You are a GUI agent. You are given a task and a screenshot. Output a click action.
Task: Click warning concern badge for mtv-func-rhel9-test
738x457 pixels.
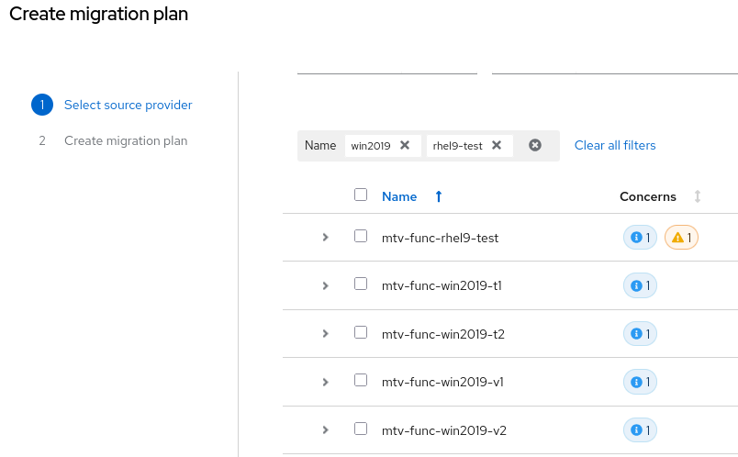tap(681, 238)
